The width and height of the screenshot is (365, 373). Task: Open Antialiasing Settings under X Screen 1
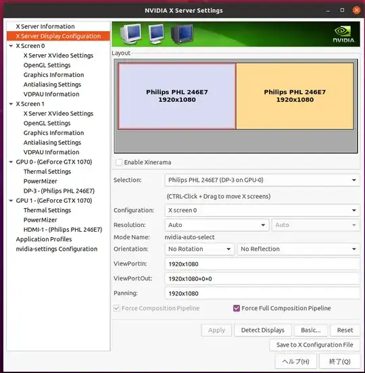click(52, 143)
